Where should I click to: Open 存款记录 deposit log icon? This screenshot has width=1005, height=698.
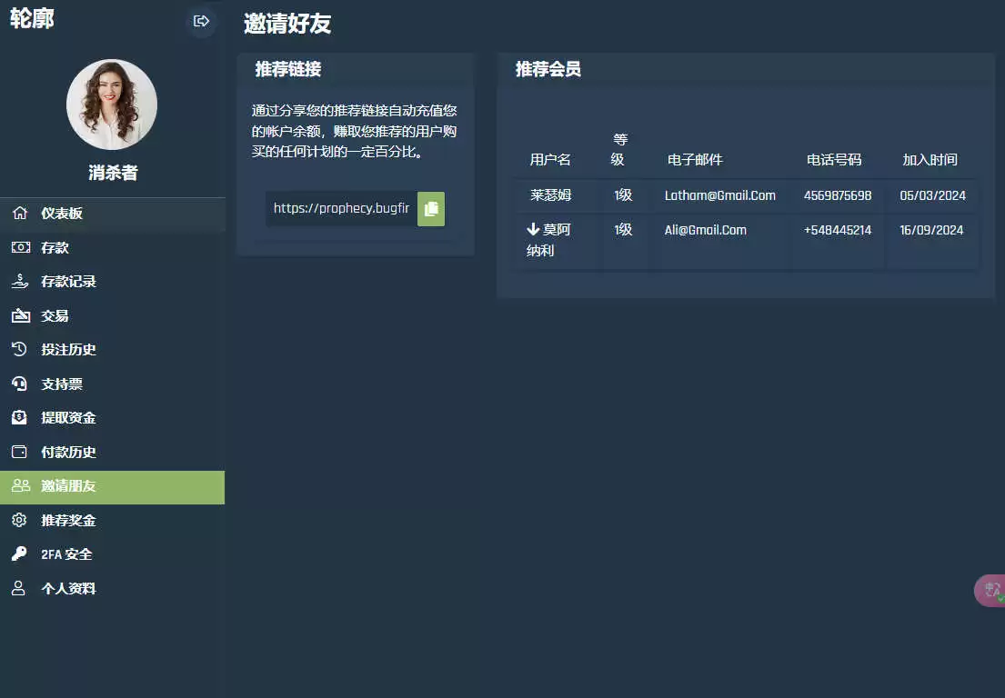(19, 282)
